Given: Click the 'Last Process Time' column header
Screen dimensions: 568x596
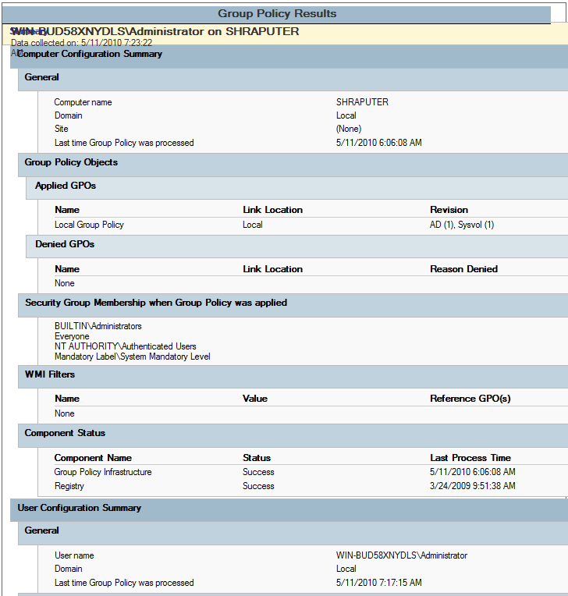Looking at the screenshot, I should (x=470, y=458).
